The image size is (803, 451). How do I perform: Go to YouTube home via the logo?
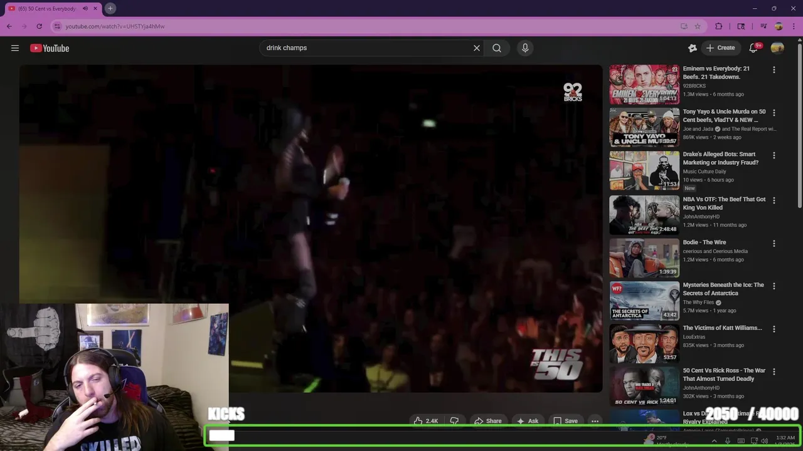pos(50,48)
